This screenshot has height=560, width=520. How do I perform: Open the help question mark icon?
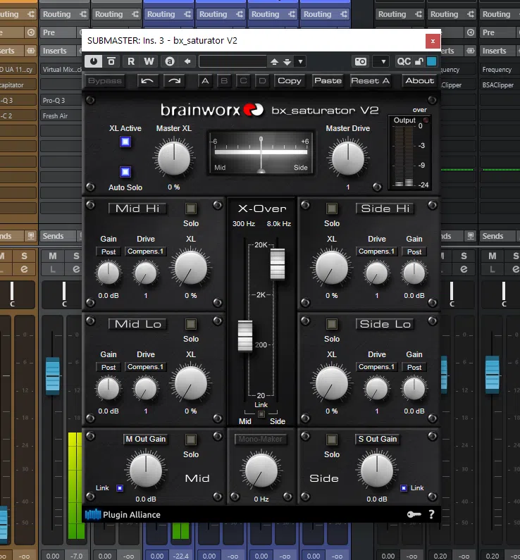click(x=431, y=515)
